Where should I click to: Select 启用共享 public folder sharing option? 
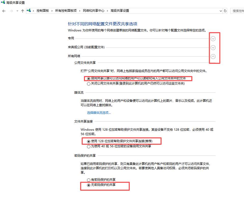tap(89, 79)
